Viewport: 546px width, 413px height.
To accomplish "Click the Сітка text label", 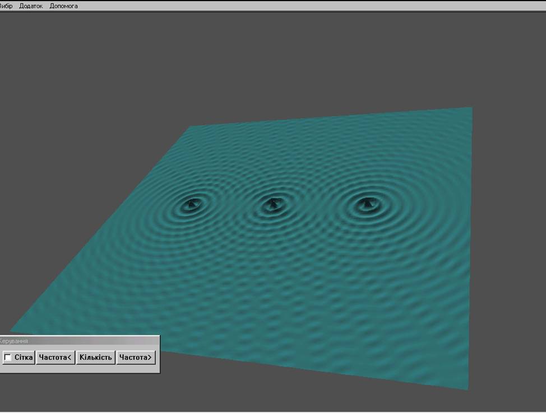I will [24, 358].
